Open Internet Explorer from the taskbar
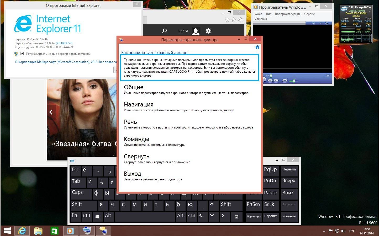Viewport: 379px width, 236px height. (22, 231)
